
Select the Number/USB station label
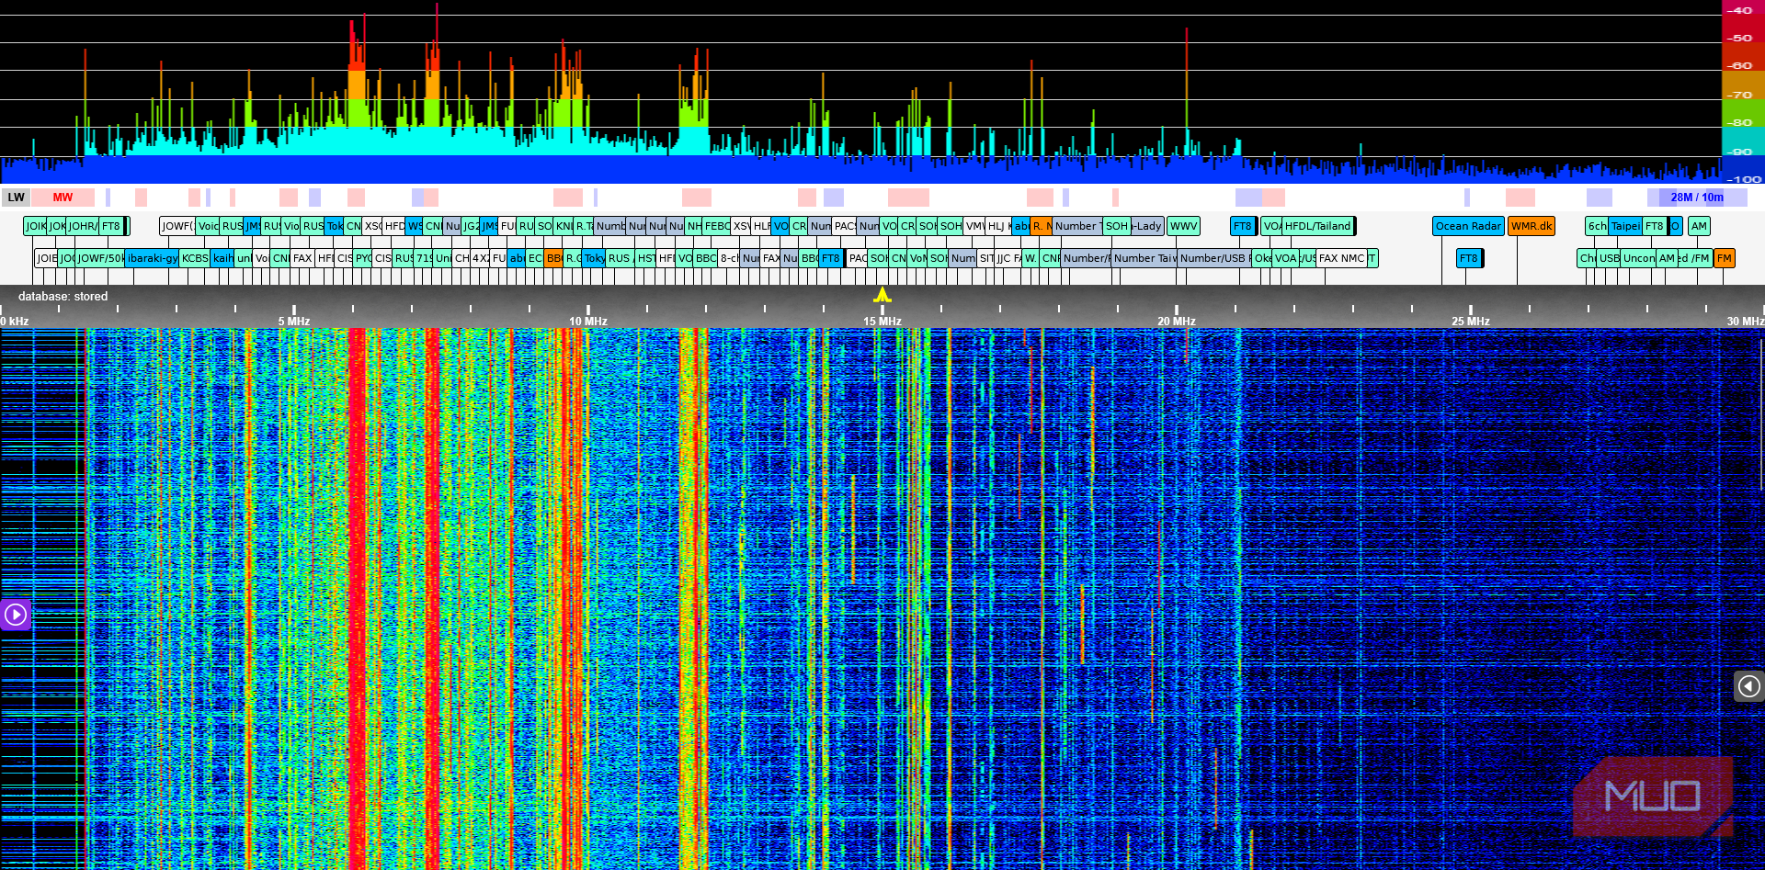[1213, 258]
